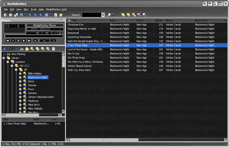The image size is (229, 147).
Task: Sort by the Title column header
Action: pyautogui.click(x=87, y=20)
